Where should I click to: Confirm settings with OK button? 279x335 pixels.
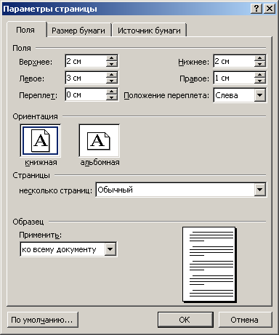pos(185,320)
